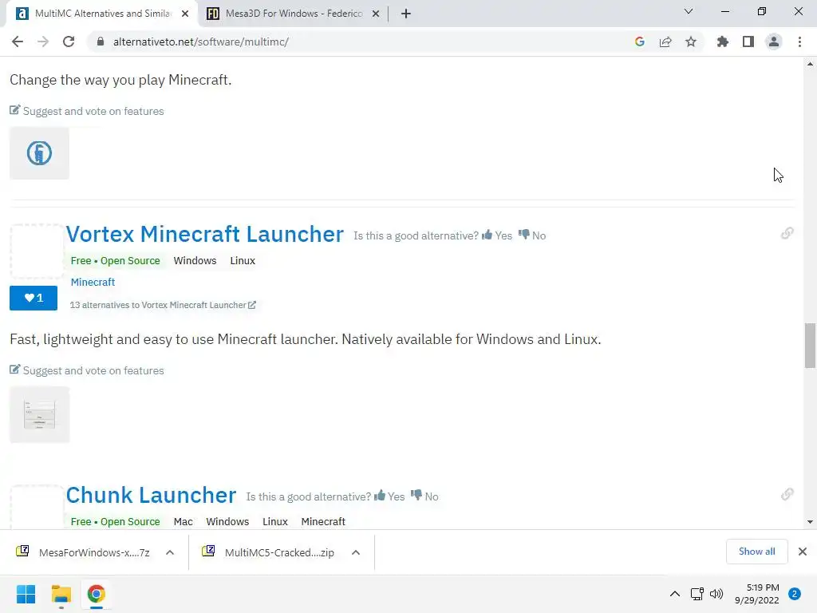Screen dimensions: 817x613
Task: Toggle Chrome side panel
Action: [x=748, y=42]
